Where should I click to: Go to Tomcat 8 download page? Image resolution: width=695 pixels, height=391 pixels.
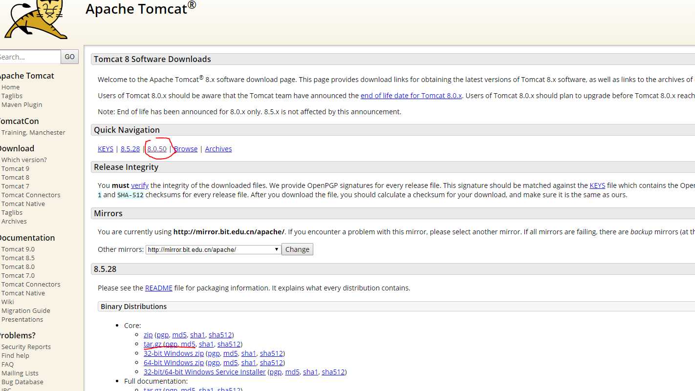coord(15,177)
